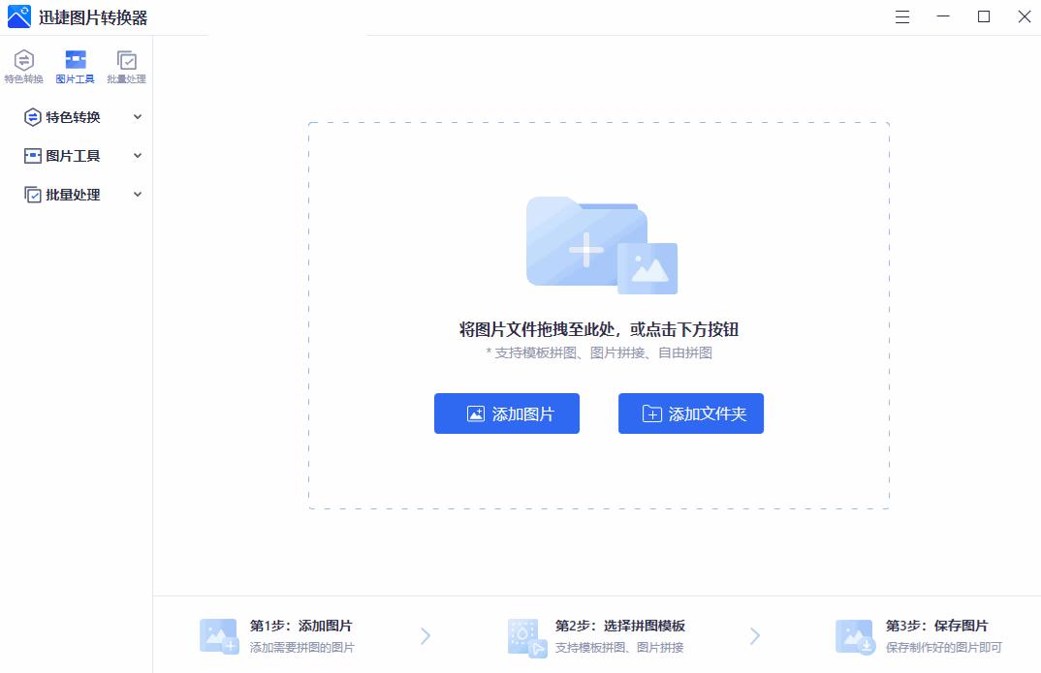Image resolution: width=1041 pixels, height=673 pixels.
Task: Click the 第2步 选择拼图模板 step icon
Action: point(524,635)
